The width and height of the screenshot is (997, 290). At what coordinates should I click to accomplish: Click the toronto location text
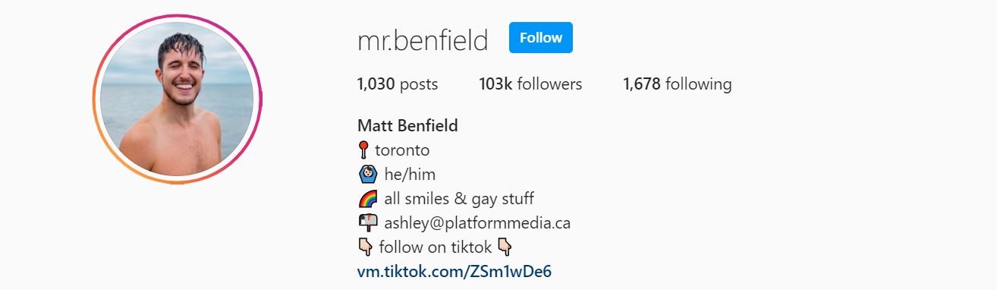pos(402,150)
